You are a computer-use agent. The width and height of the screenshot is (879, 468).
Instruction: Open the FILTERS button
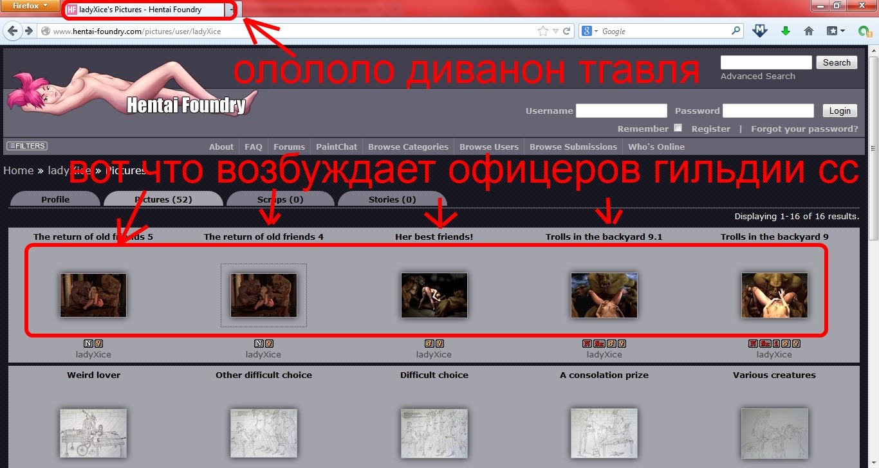point(27,146)
